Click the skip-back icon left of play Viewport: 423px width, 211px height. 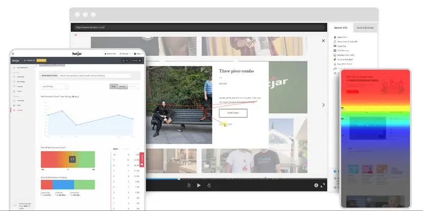pos(189,185)
